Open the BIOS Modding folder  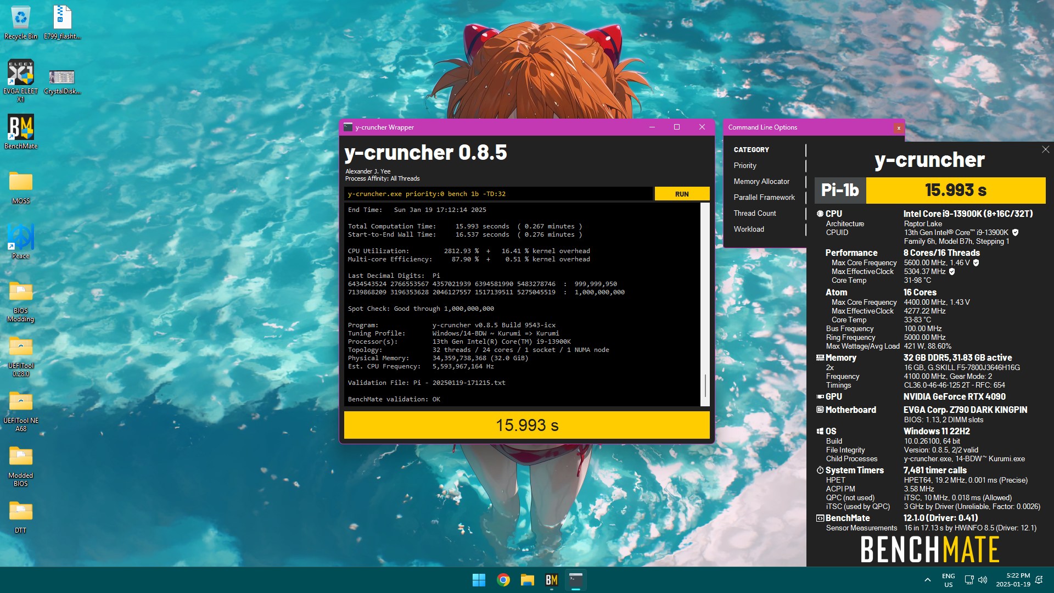[21, 301]
